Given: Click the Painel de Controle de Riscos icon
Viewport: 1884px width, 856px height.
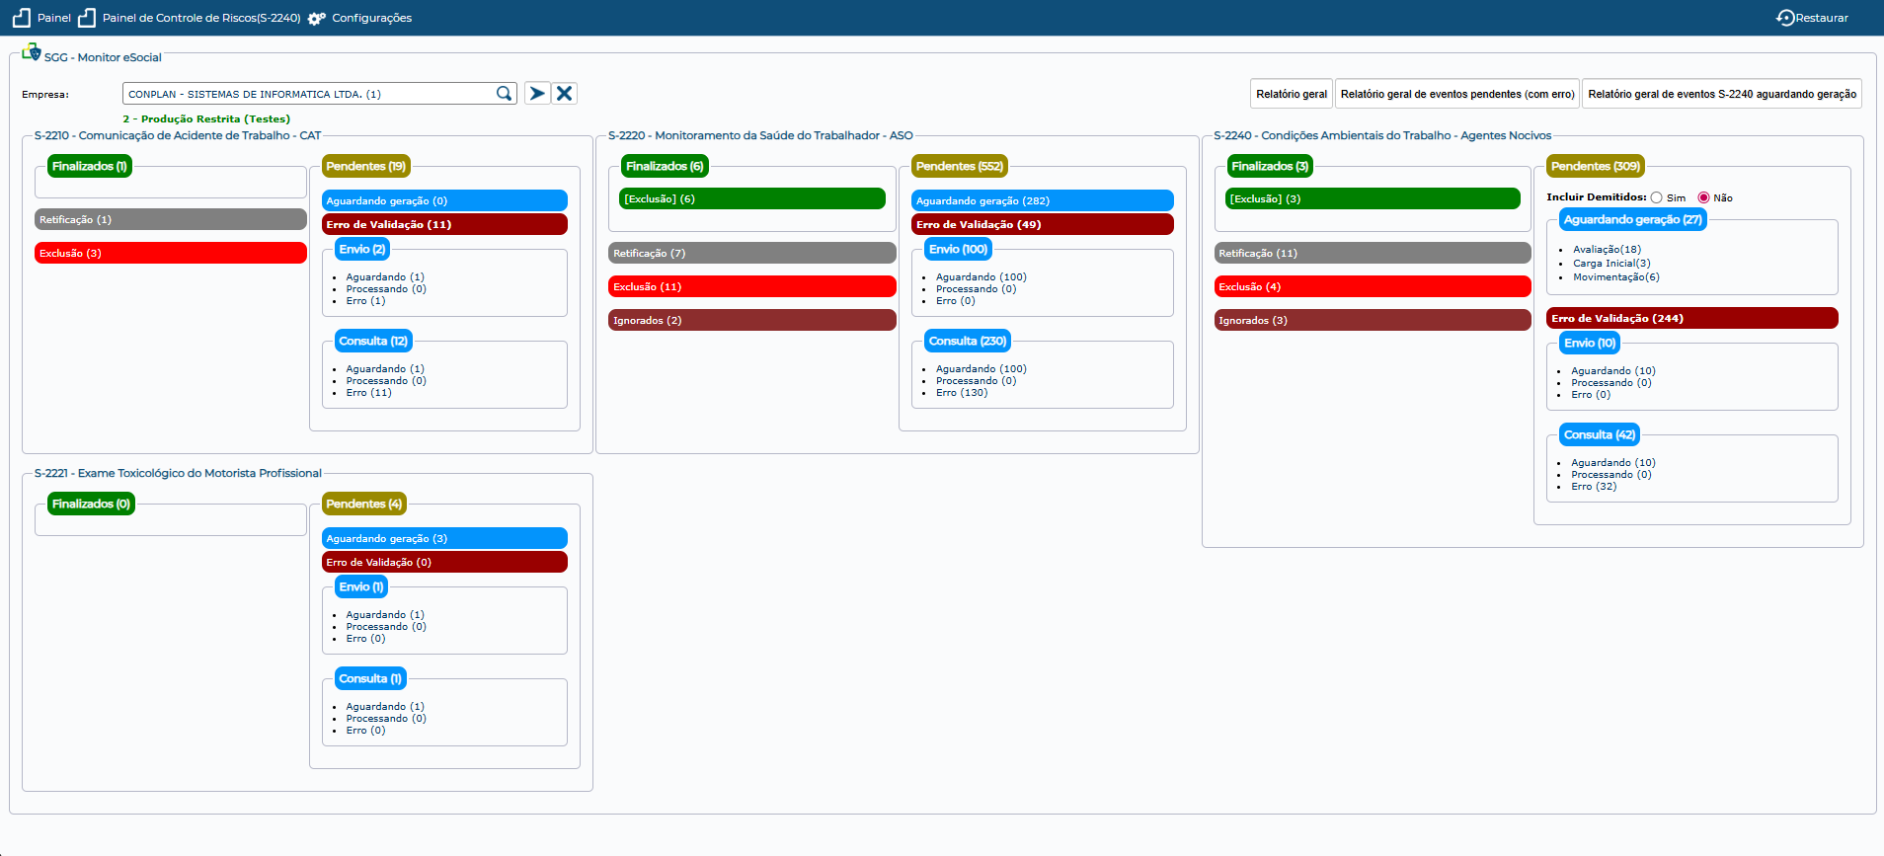Looking at the screenshot, I should pyautogui.click(x=87, y=18).
